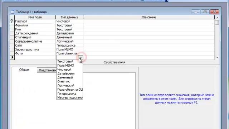This screenshot has height=129, width=229.
Task: Switch to the Общие tab
Action: click(24, 70)
